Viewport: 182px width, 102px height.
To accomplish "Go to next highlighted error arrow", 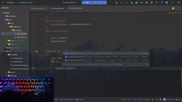I will pos(181,13).
